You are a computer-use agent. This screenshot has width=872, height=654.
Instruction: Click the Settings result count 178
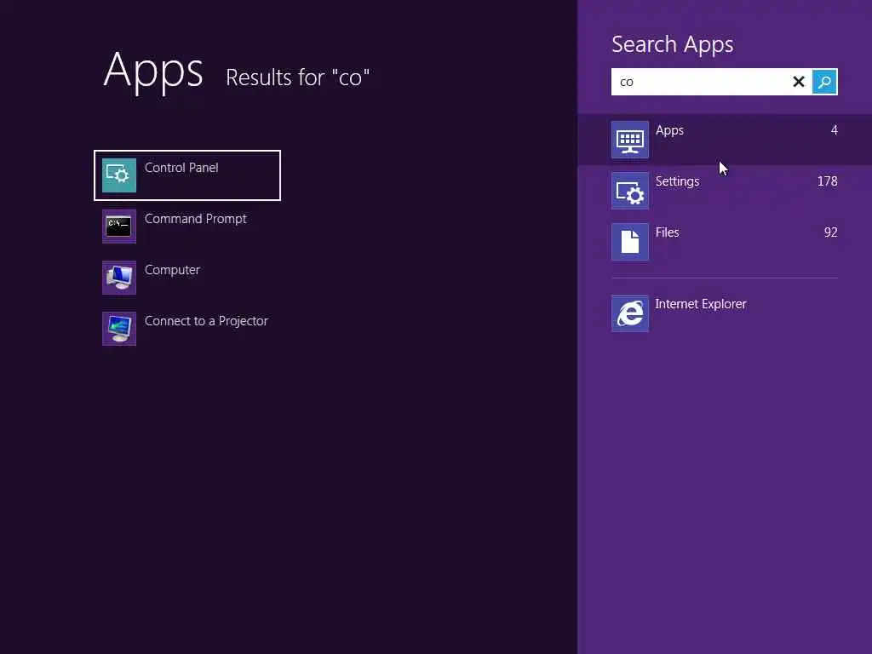pyautogui.click(x=828, y=181)
